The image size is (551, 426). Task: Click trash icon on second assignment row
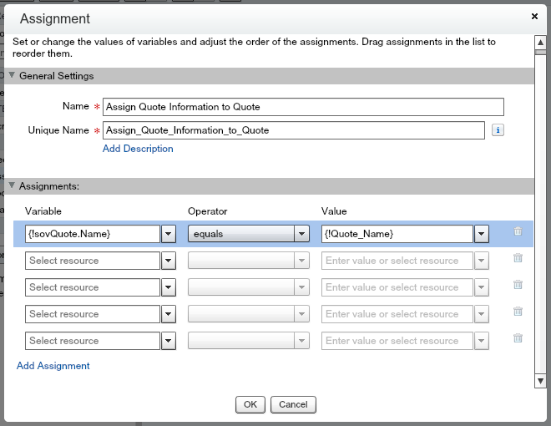click(518, 259)
